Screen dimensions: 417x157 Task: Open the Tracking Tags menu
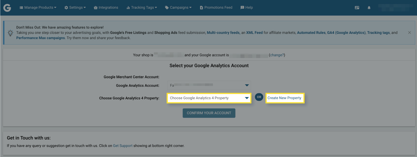pyautogui.click(x=142, y=8)
